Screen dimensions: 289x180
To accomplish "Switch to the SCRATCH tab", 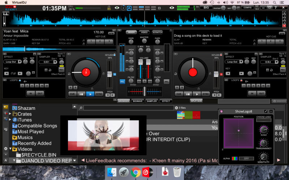I will (x=158, y=32).
